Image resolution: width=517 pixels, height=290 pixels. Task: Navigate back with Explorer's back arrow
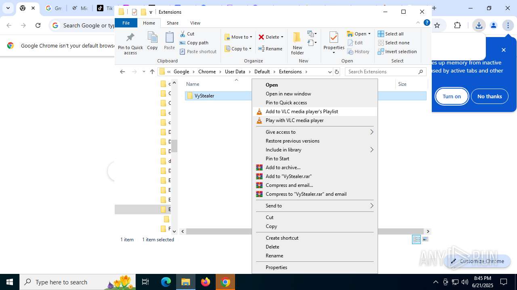[x=122, y=72]
